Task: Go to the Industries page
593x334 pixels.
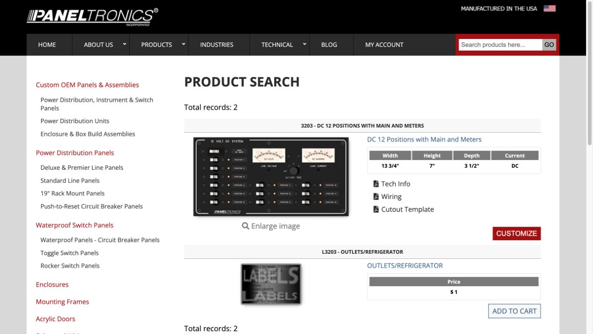Action: [x=217, y=45]
